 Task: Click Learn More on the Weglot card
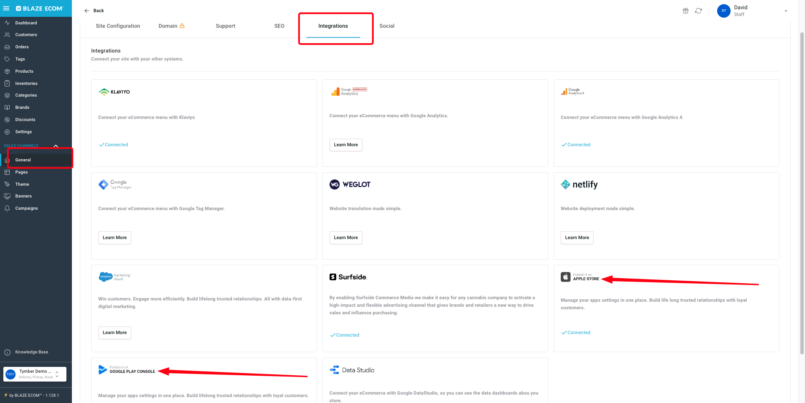(346, 237)
